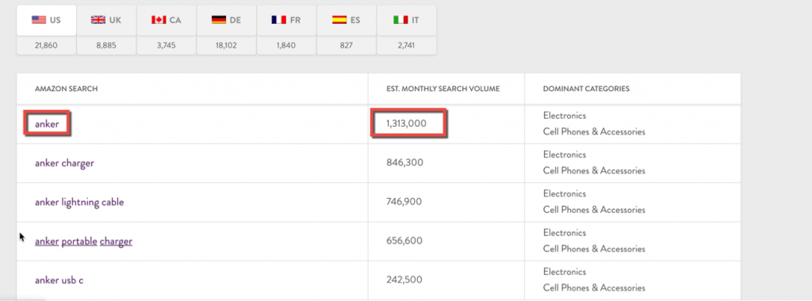812x301 pixels.
Task: Click the France flag icon
Action: (278, 20)
